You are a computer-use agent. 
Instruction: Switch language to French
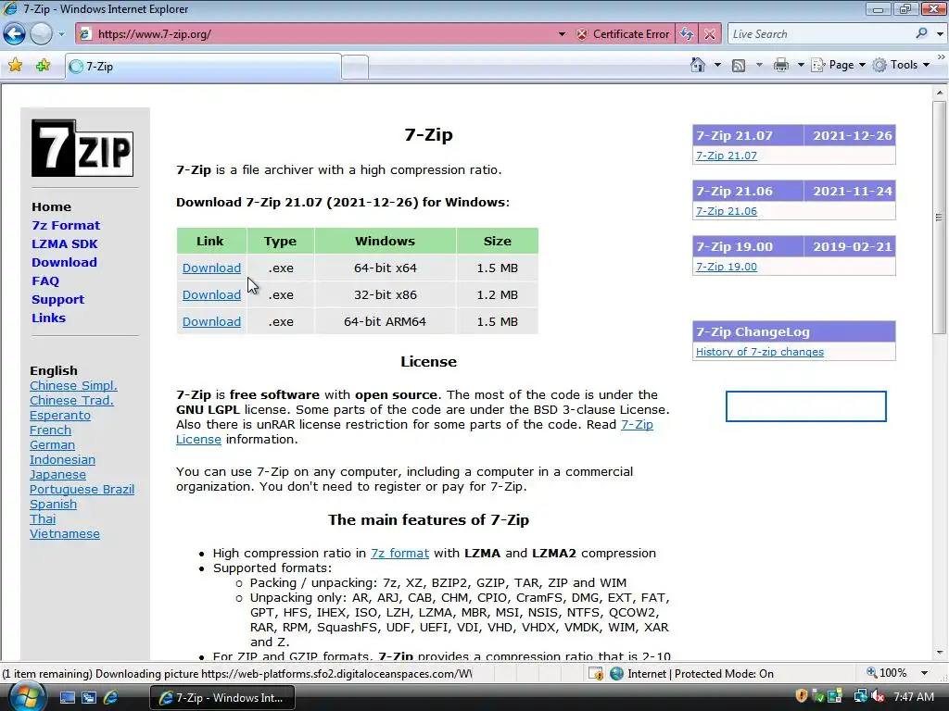click(x=50, y=430)
